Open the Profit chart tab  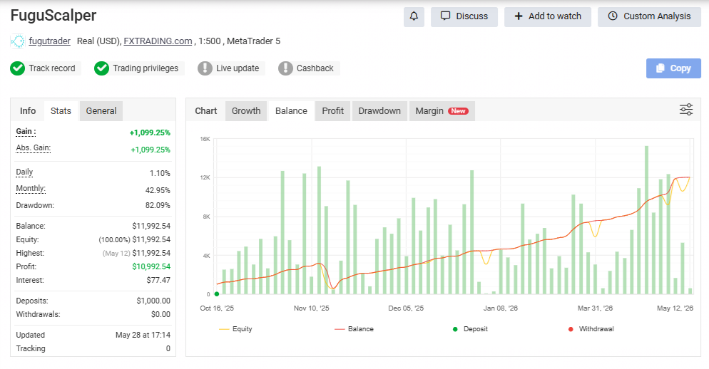pos(333,110)
